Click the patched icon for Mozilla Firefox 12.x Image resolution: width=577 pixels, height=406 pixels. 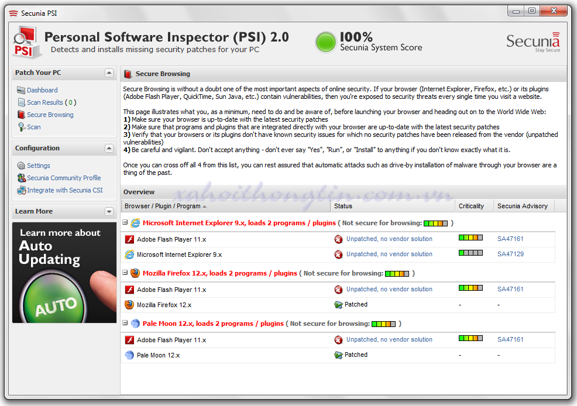(339, 304)
